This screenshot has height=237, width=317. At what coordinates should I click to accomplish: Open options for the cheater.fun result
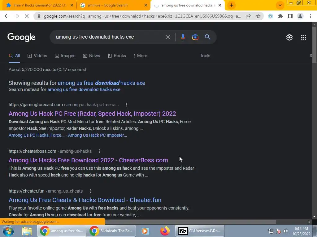90,191
